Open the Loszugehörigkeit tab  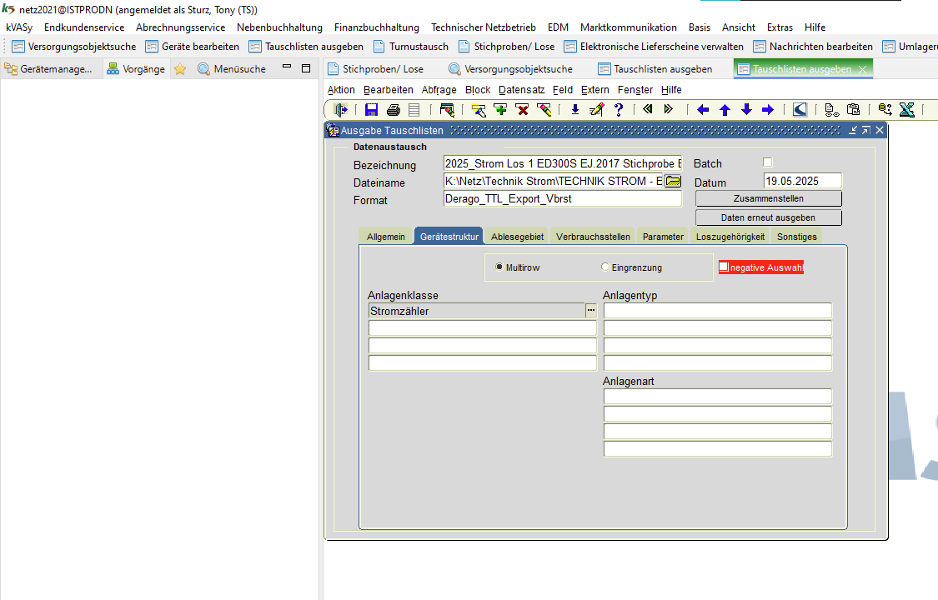pos(730,237)
